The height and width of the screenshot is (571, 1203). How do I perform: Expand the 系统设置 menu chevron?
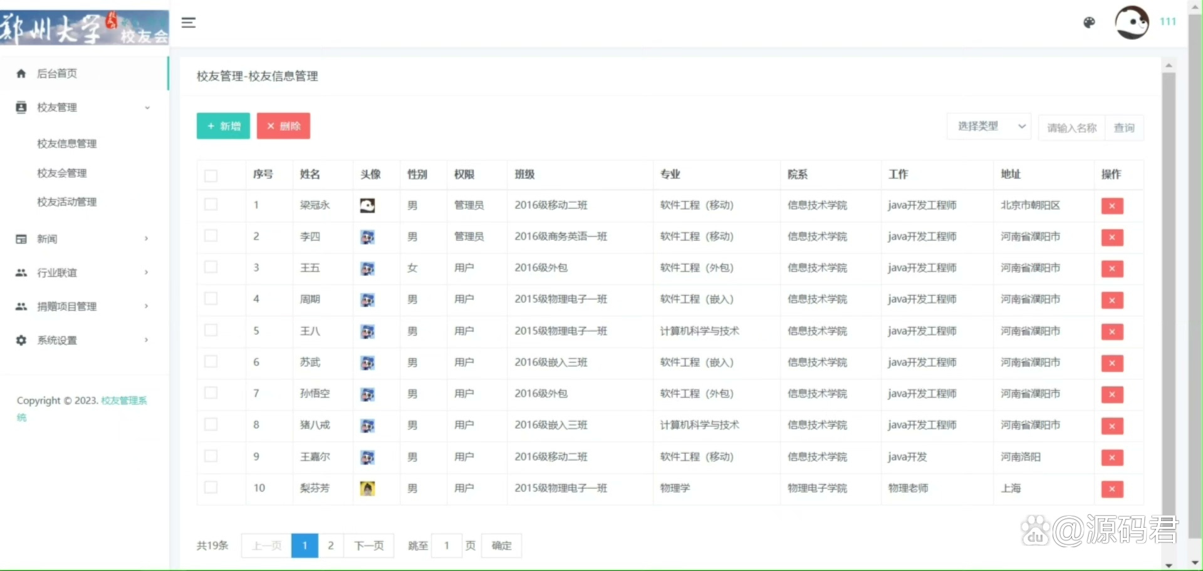coord(147,340)
